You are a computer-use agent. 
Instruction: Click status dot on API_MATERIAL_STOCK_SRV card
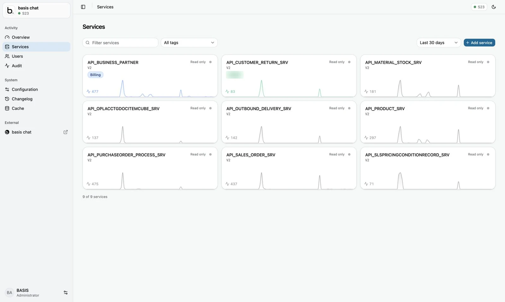point(488,62)
